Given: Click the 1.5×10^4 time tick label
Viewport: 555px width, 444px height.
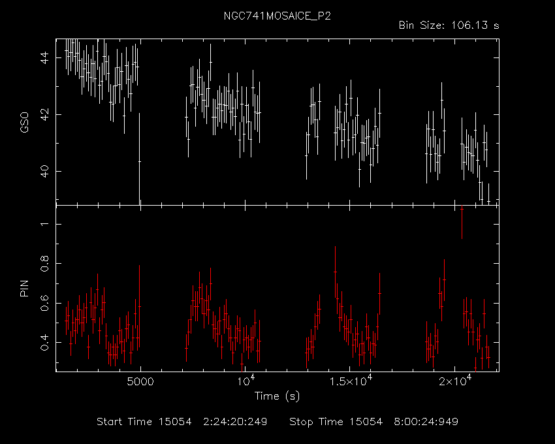Looking at the screenshot, I should point(351,381).
